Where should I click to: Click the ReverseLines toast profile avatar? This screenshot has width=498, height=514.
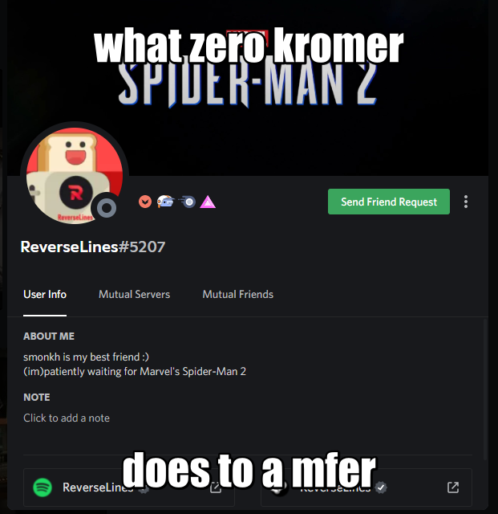coord(75,176)
